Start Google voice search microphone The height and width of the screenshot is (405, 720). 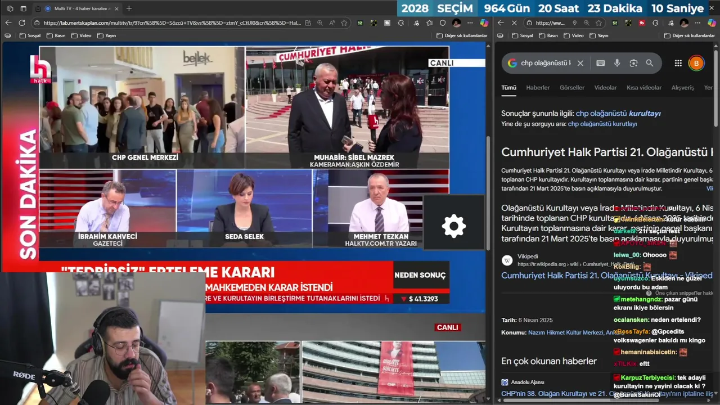[617, 63]
